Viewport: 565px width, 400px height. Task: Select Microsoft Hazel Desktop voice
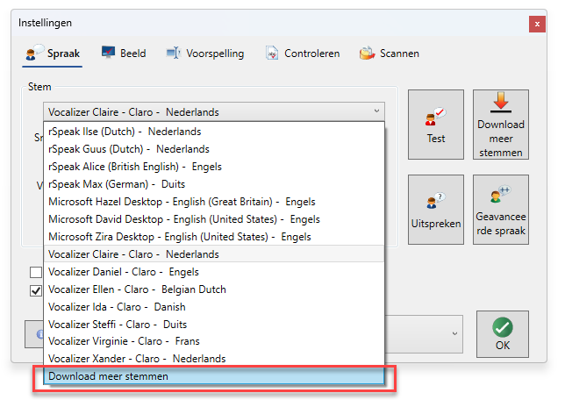coord(214,202)
